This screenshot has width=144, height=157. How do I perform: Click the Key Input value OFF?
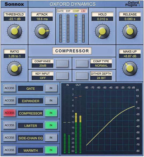click(43, 78)
